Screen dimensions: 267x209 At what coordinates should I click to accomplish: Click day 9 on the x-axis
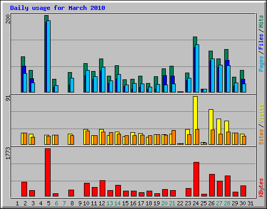click(80, 203)
